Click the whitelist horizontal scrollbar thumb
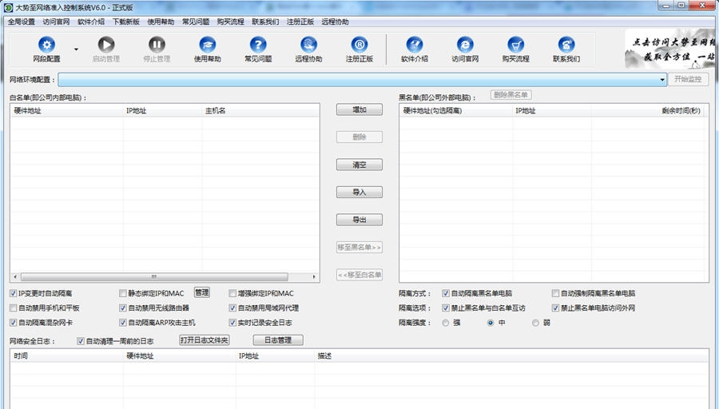This screenshot has width=719, height=409. (x=154, y=277)
